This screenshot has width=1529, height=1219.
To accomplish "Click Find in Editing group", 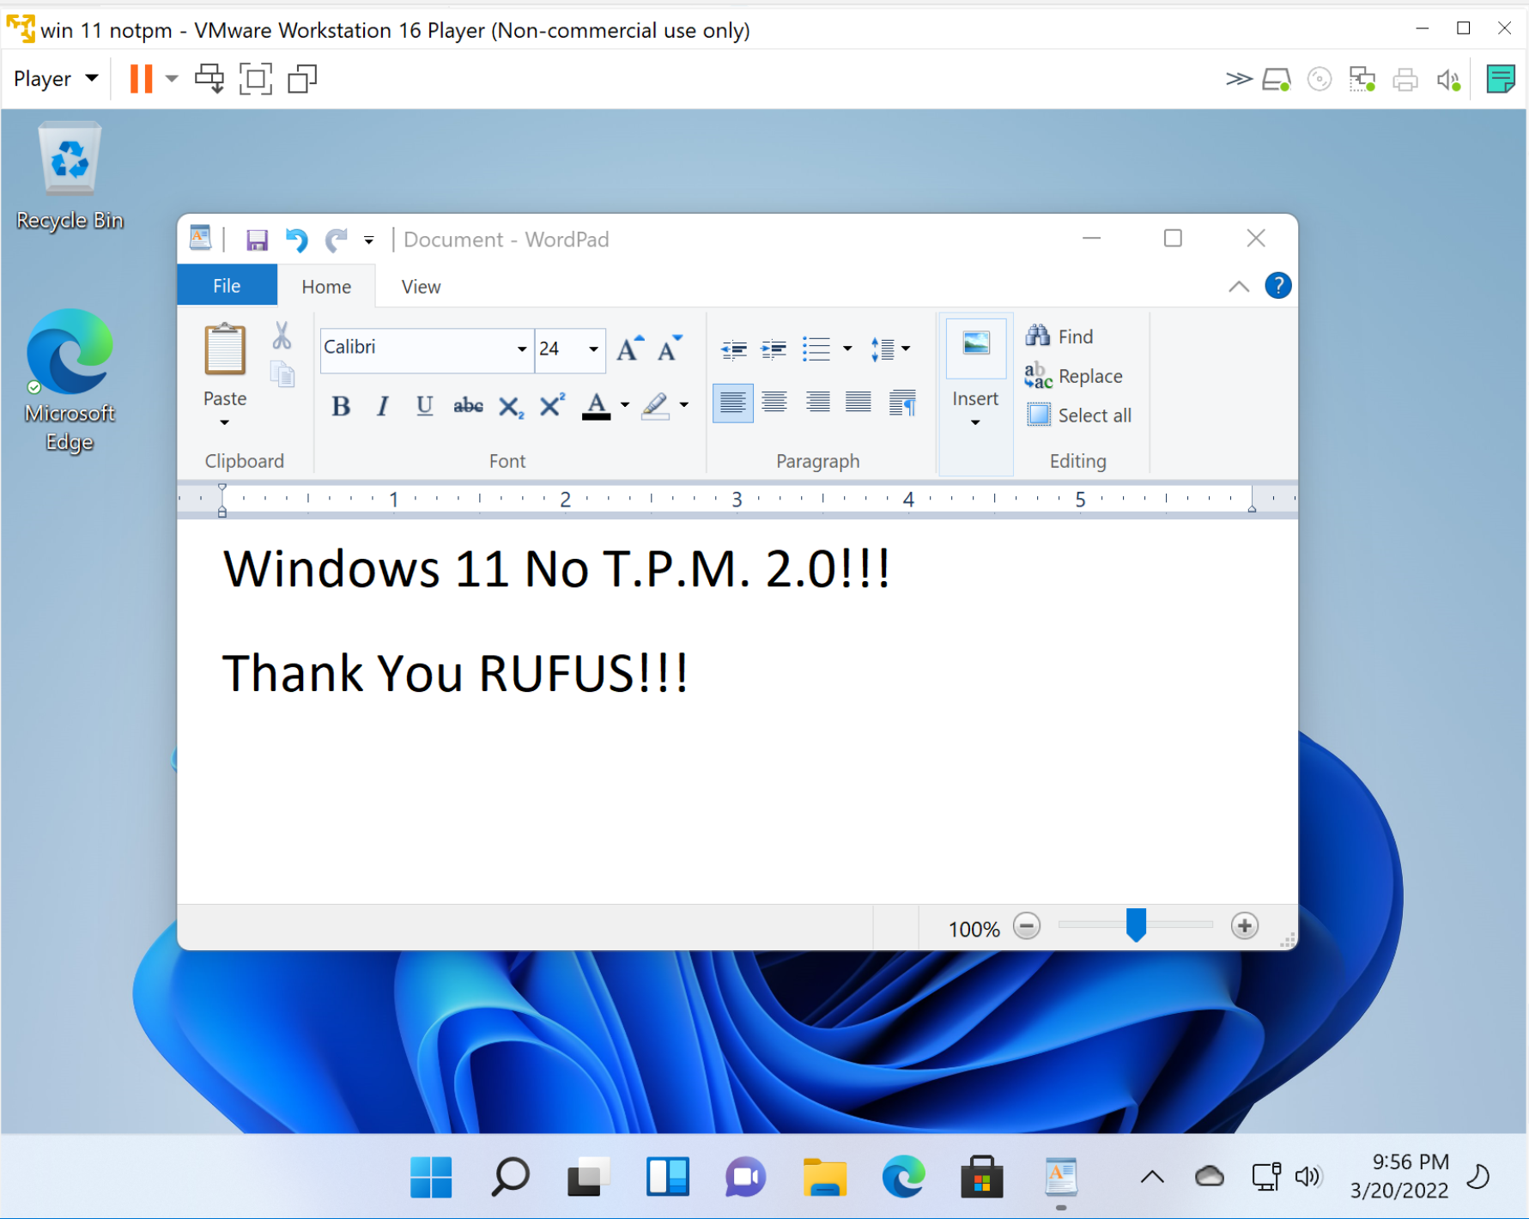I will coord(1059,337).
